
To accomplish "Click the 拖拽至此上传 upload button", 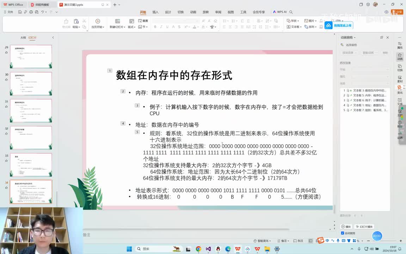I will click(x=339, y=25).
